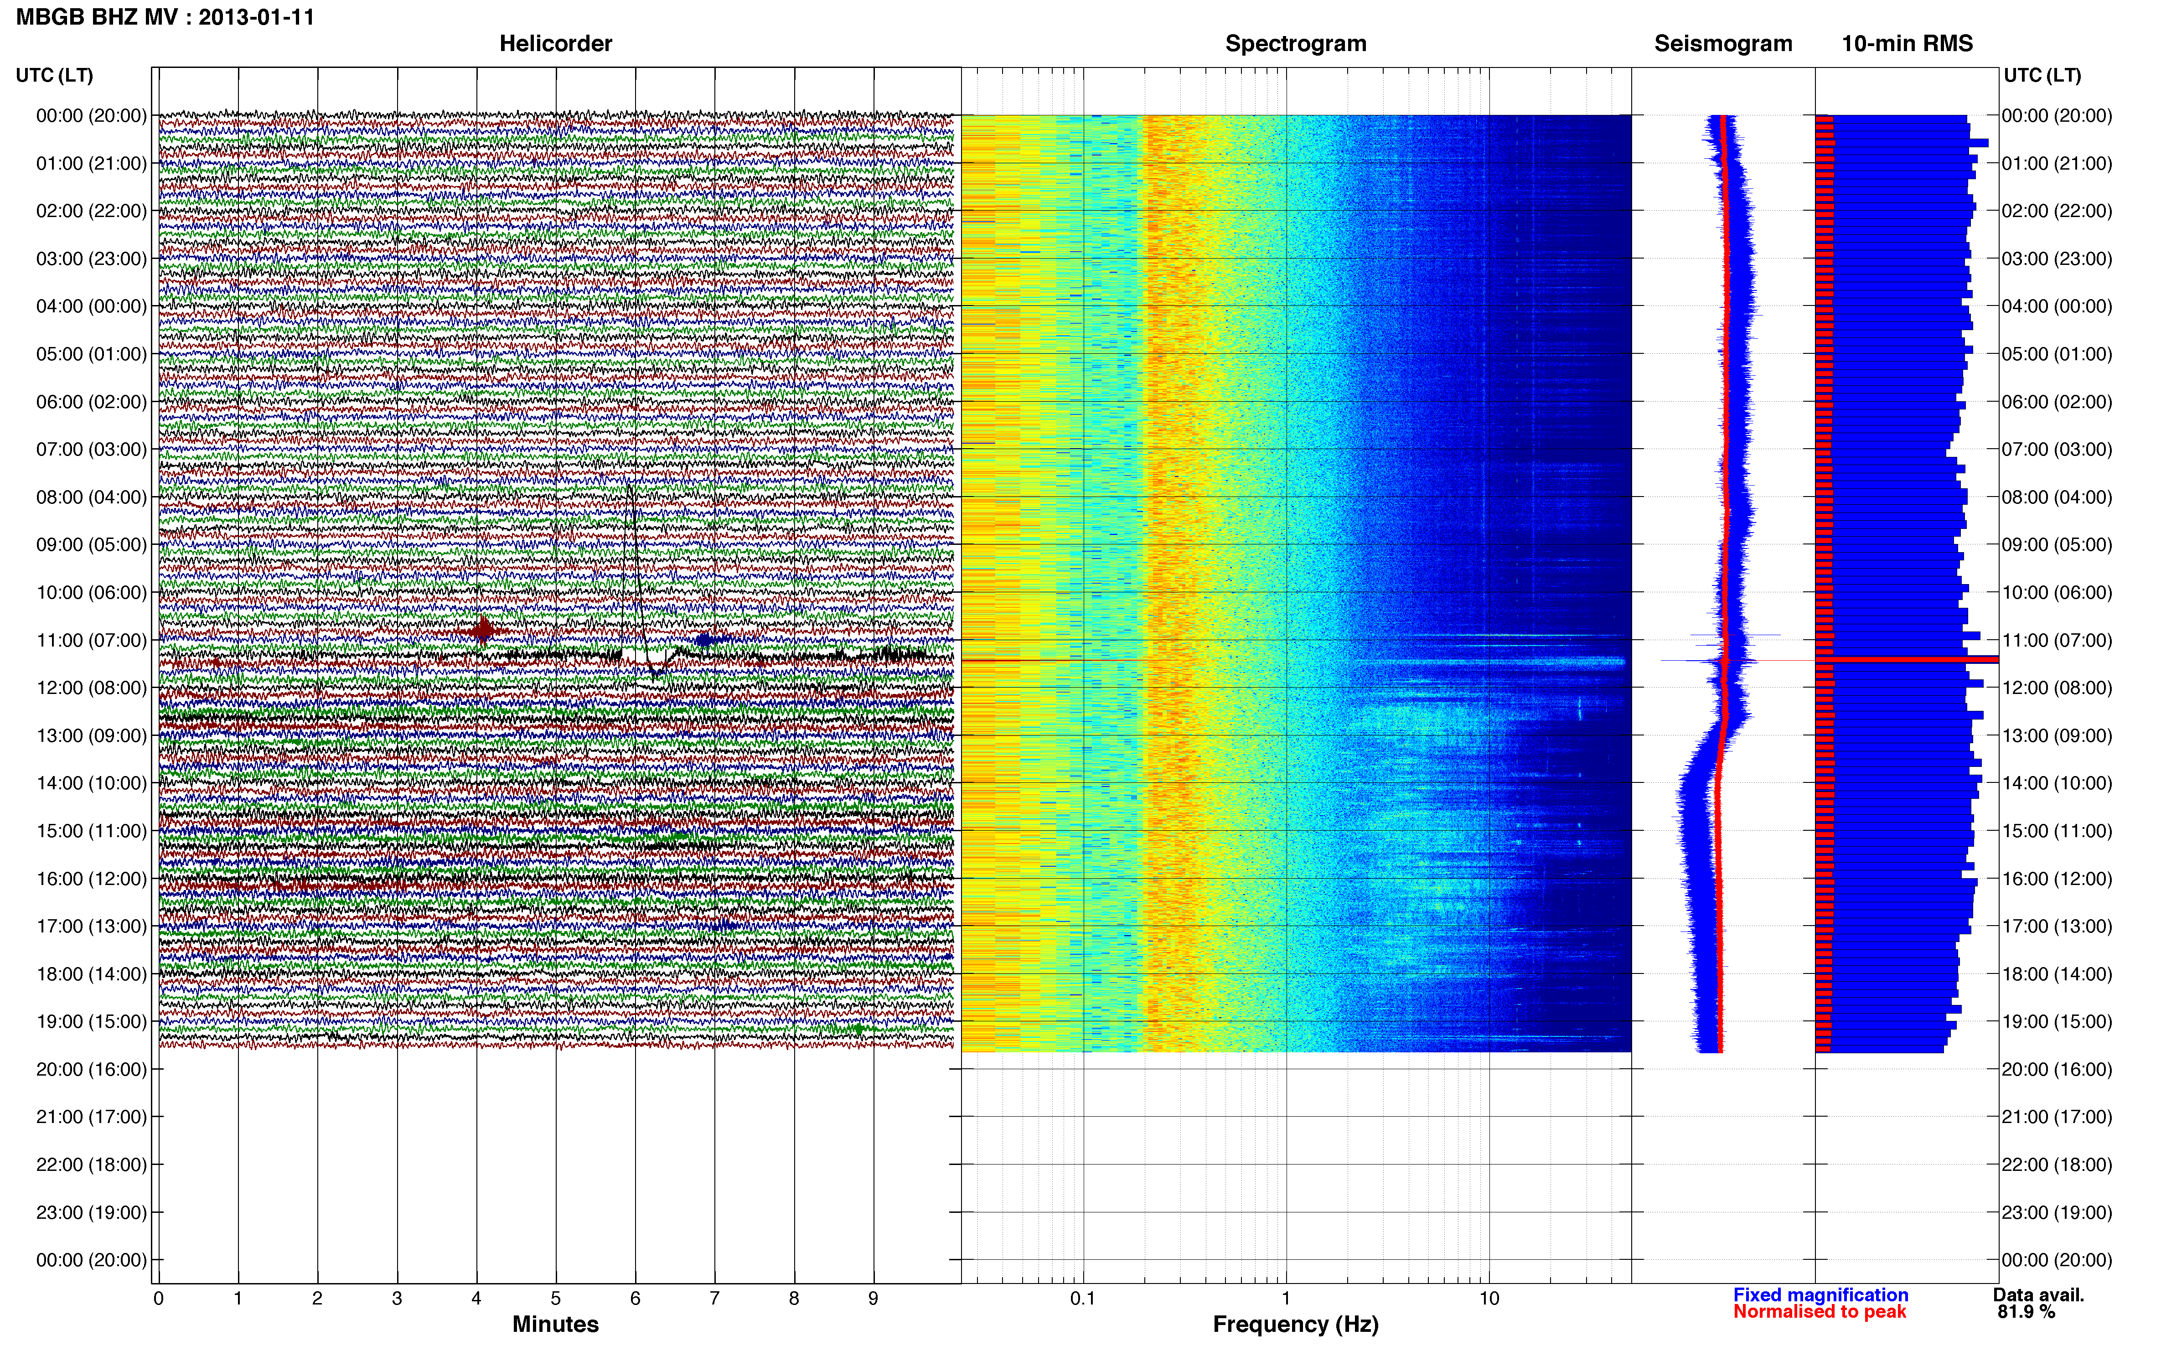Click left time label '06:00 (02:00)'
Screen dimensions: 2161x1351
[91, 402]
